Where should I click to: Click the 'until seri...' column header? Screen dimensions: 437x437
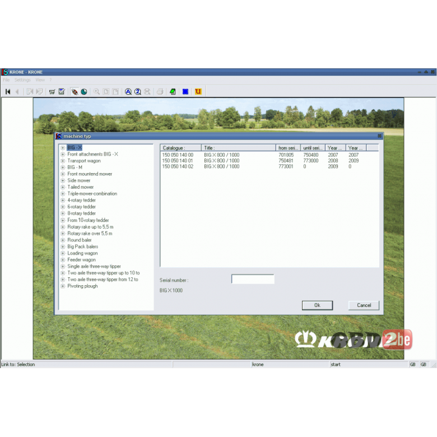[x=313, y=148]
